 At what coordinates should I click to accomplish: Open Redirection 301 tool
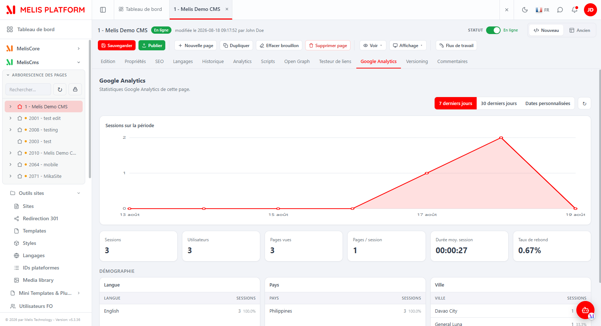40,218
